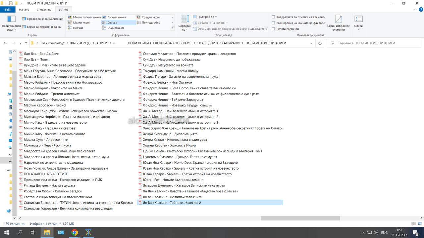Select Средни икони layout

(x=148, y=17)
